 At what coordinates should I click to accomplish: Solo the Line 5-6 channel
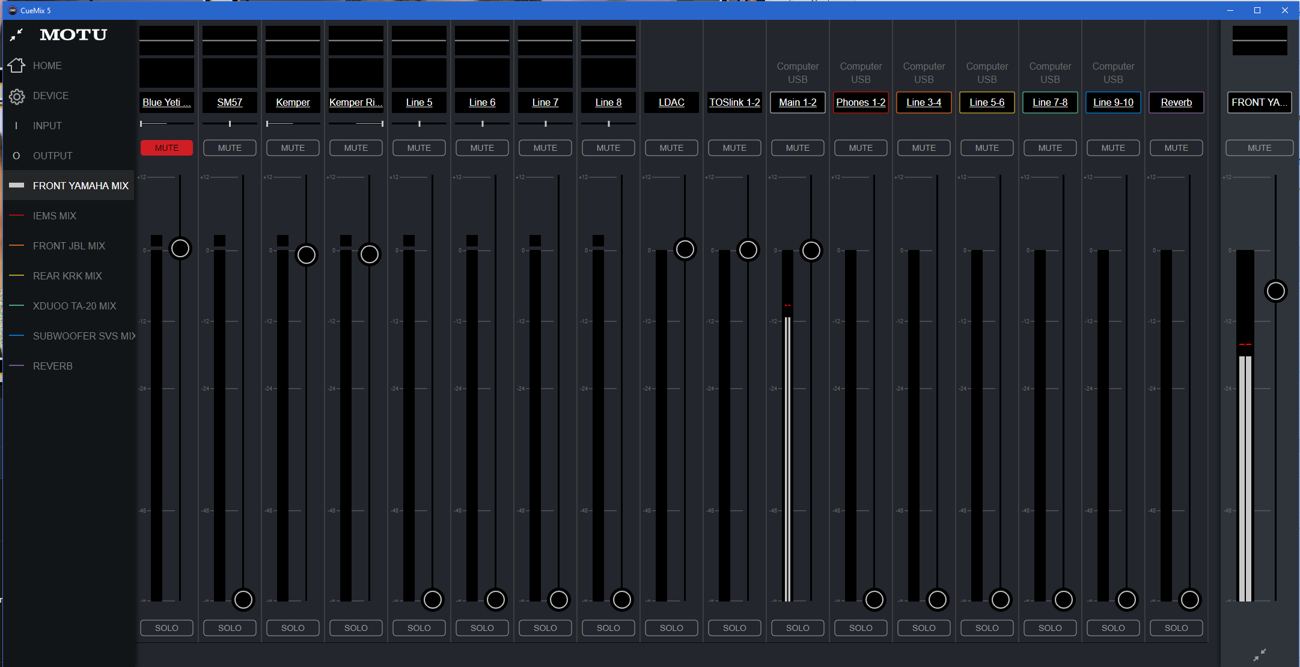pos(987,628)
